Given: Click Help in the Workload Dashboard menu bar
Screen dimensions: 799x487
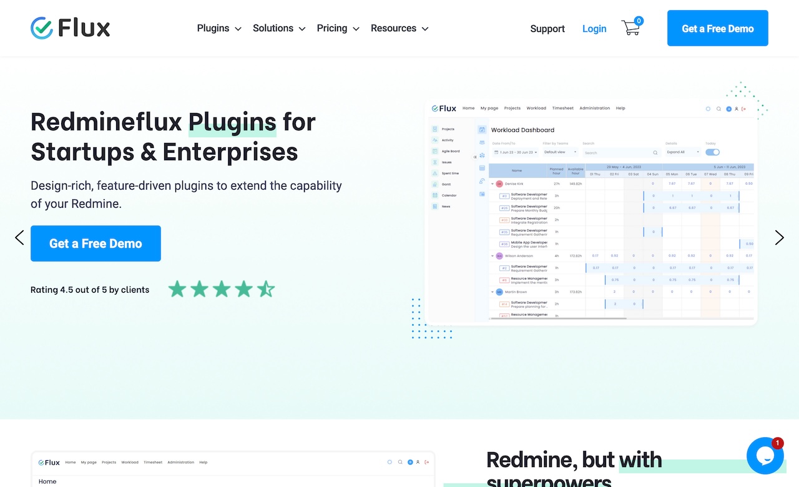Looking at the screenshot, I should pyautogui.click(x=620, y=109).
